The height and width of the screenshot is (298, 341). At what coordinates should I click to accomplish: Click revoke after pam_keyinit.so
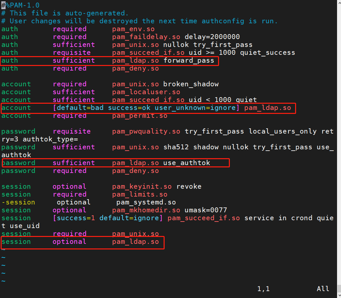tap(189, 186)
